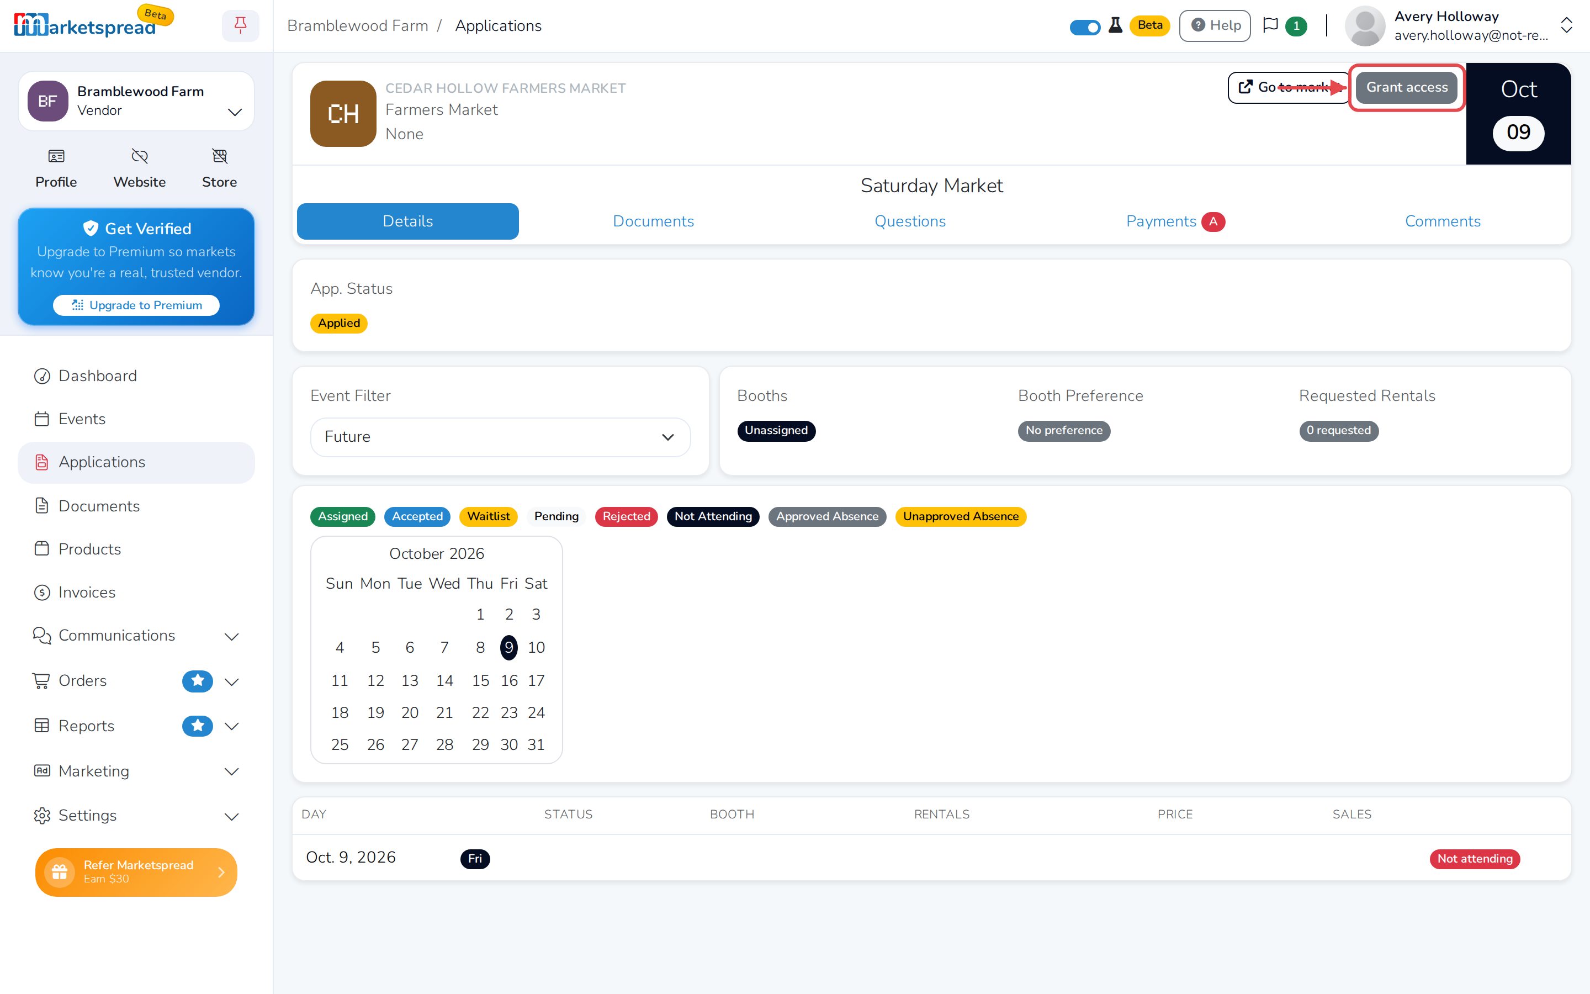
Task: Expand the Bramblewood Farm vendor selector
Action: [x=136, y=101]
